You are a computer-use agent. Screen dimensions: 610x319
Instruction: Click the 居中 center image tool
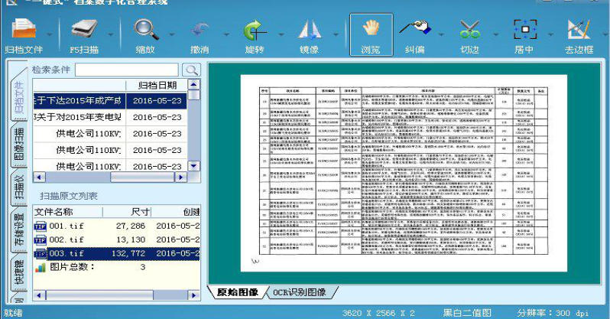click(524, 31)
